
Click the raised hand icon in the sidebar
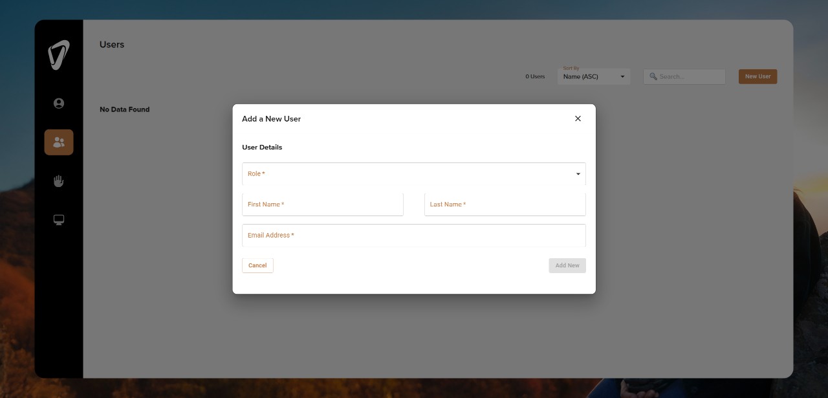(58, 181)
